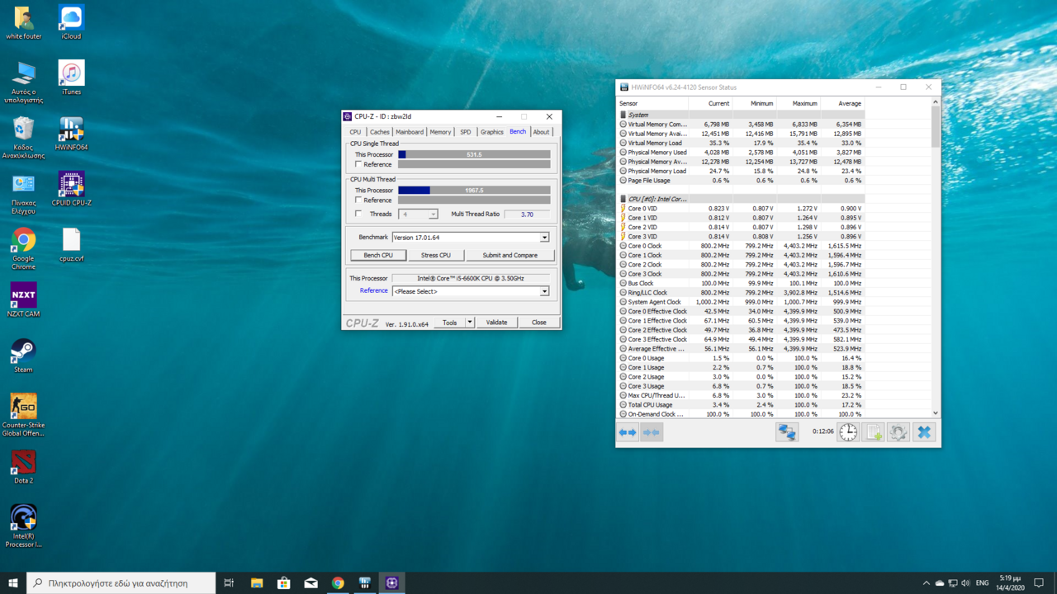Select the white footer folder on the desktop

(23, 22)
